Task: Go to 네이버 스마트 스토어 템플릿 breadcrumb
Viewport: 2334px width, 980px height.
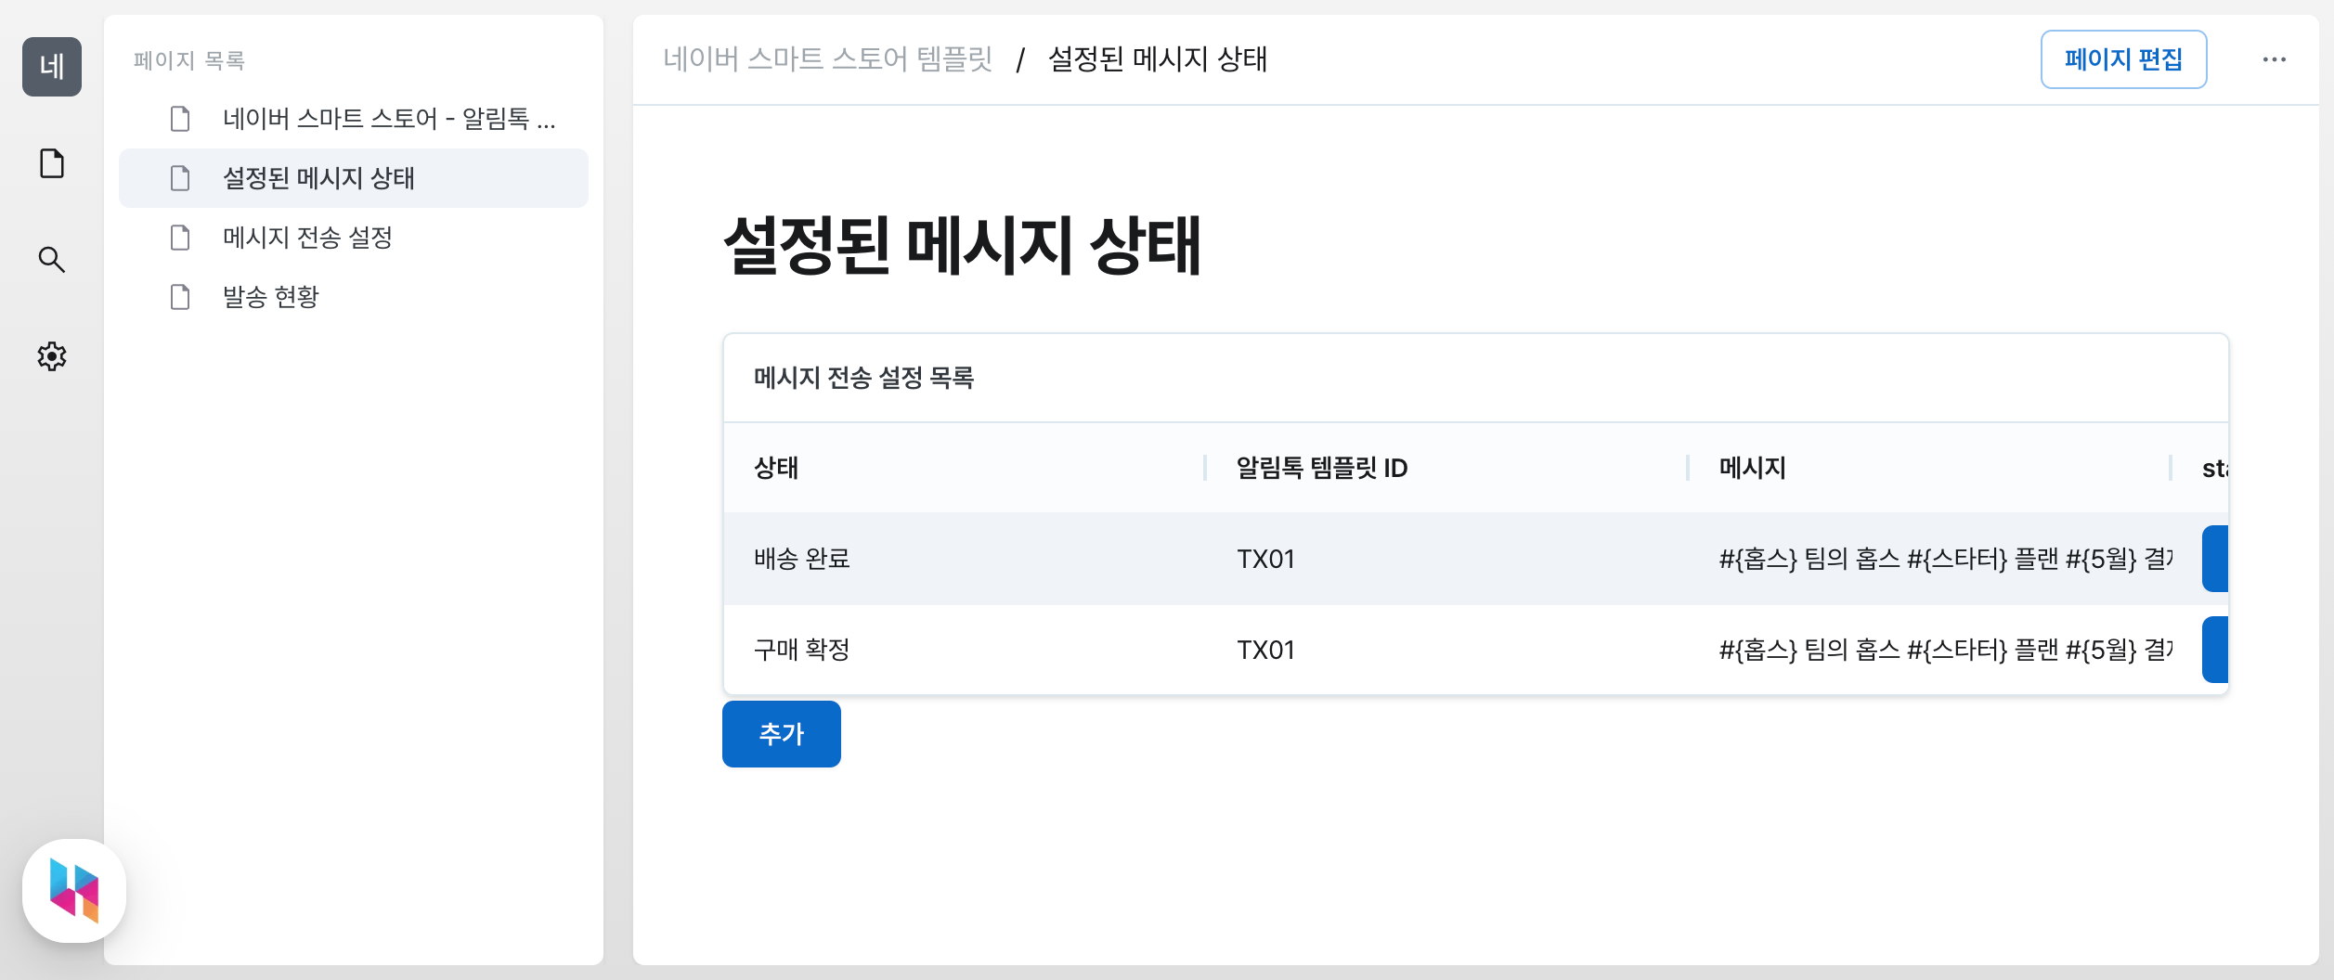Action: pyautogui.click(x=828, y=59)
